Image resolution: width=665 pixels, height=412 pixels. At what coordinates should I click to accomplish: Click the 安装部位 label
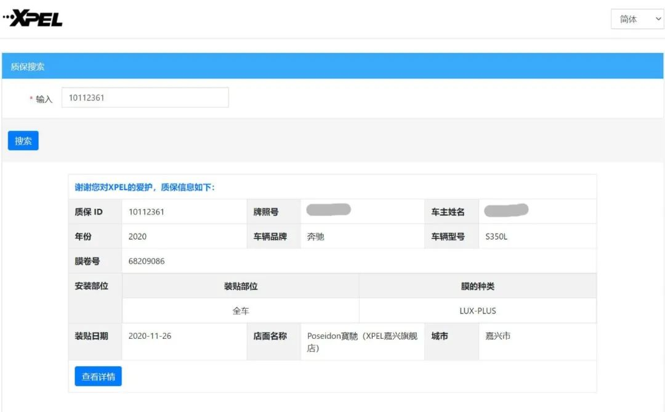click(x=91, y=286)
